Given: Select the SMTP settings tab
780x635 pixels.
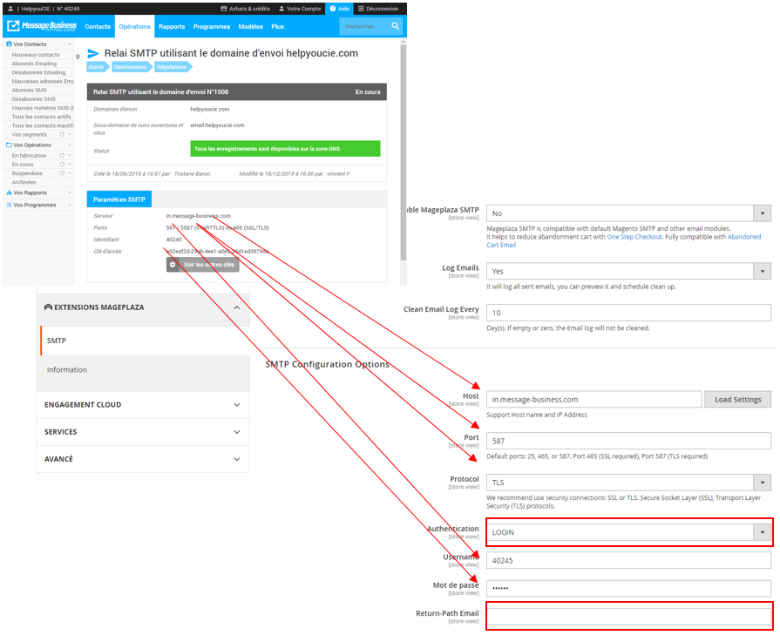Looking at the screenshot, I should (146, 341).
